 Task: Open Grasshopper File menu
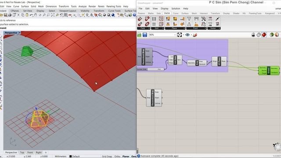point(140,8)
